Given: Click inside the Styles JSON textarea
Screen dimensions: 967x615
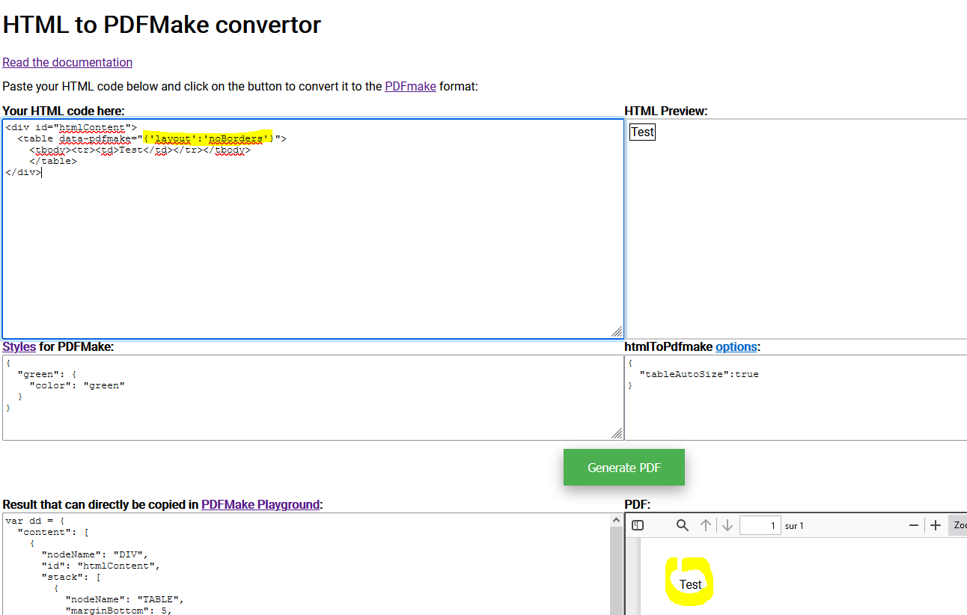Looking at the screenshot, I should pos(313,397).
